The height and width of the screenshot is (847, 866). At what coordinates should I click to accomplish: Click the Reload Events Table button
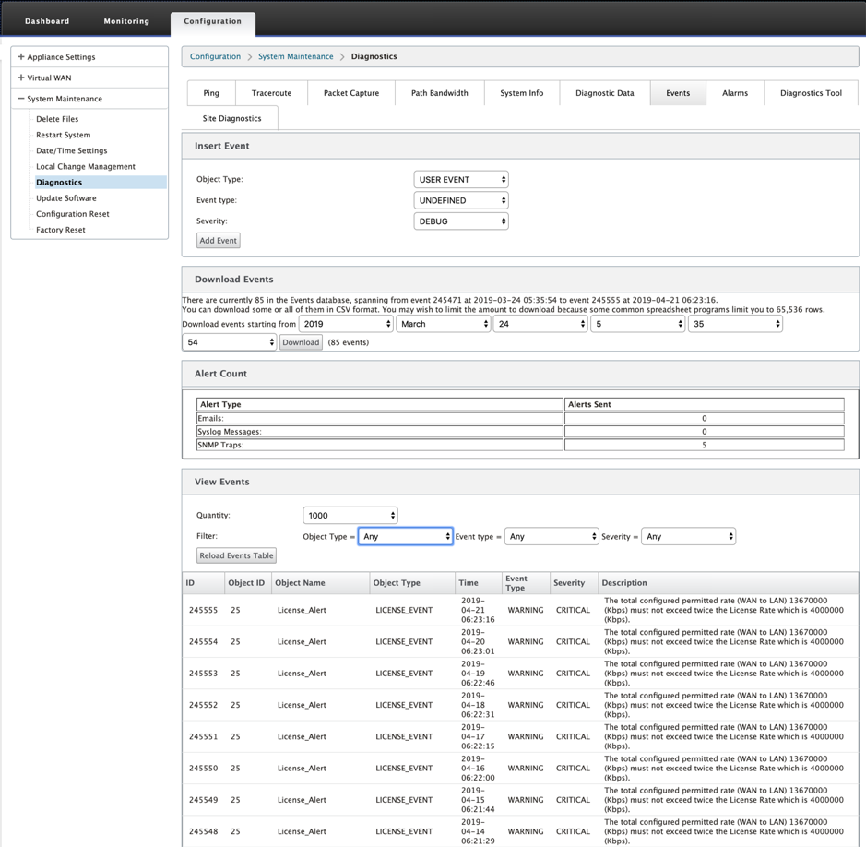236,555
